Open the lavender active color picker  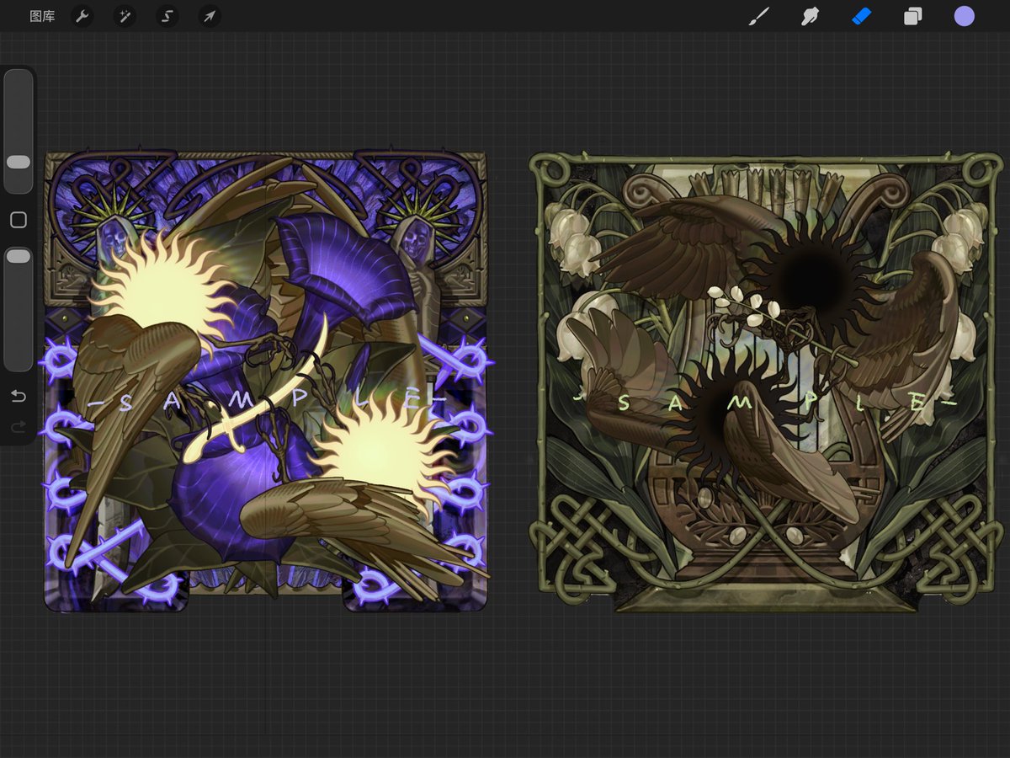point(965,16)
